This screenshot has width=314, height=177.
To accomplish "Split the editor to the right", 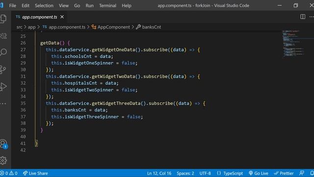I will coord(303,17).
